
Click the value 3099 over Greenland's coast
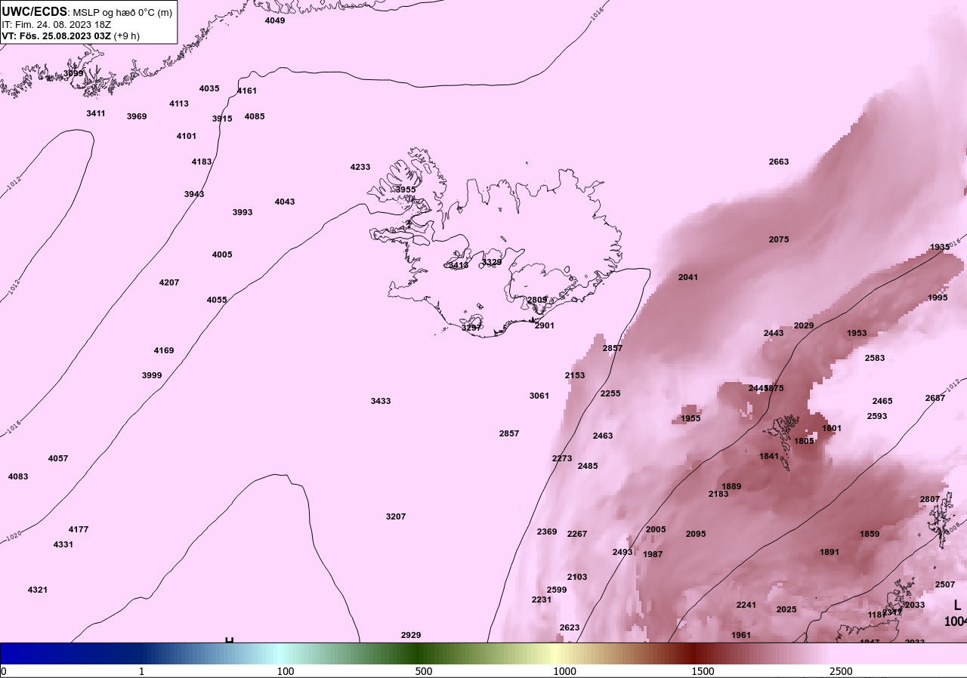click(73, 73)
